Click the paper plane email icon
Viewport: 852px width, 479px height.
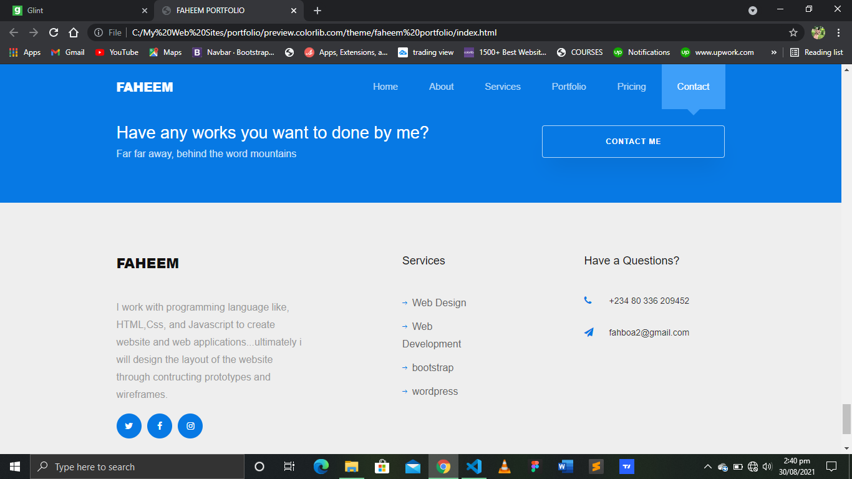[x=589, y=332]
